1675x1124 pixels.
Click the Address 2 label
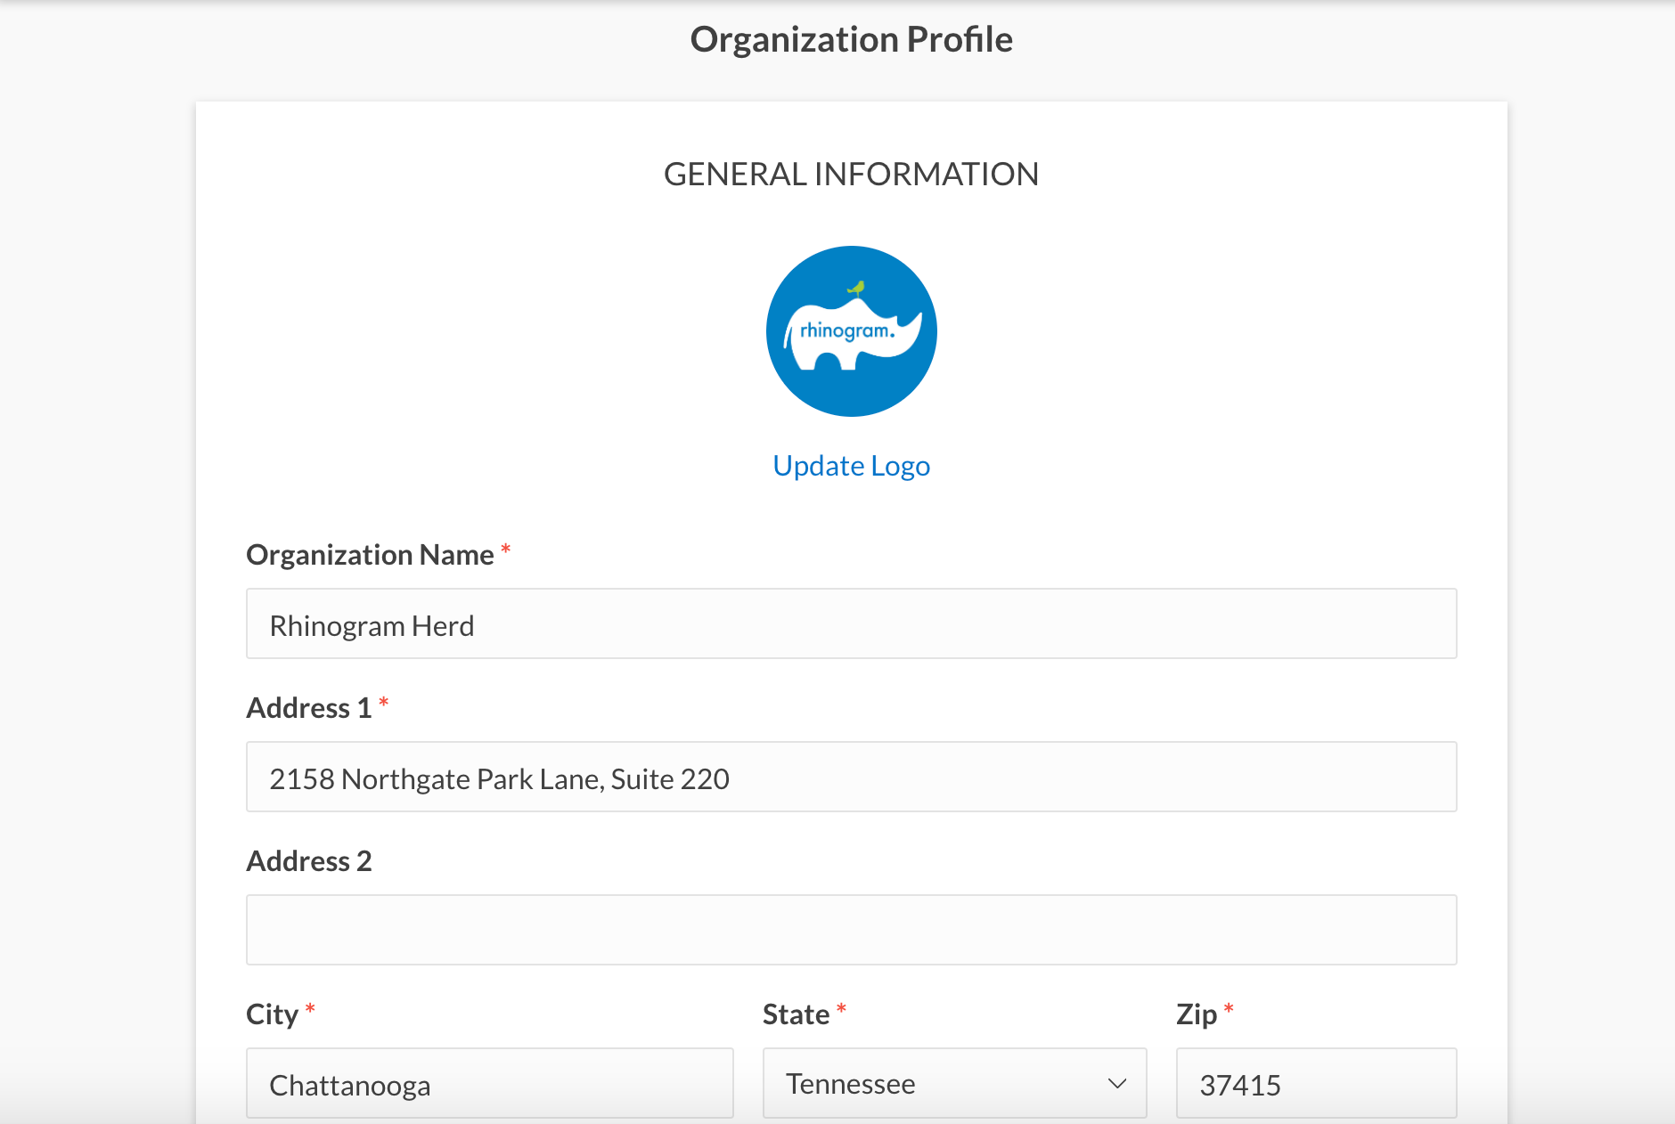tap(308, 861)
